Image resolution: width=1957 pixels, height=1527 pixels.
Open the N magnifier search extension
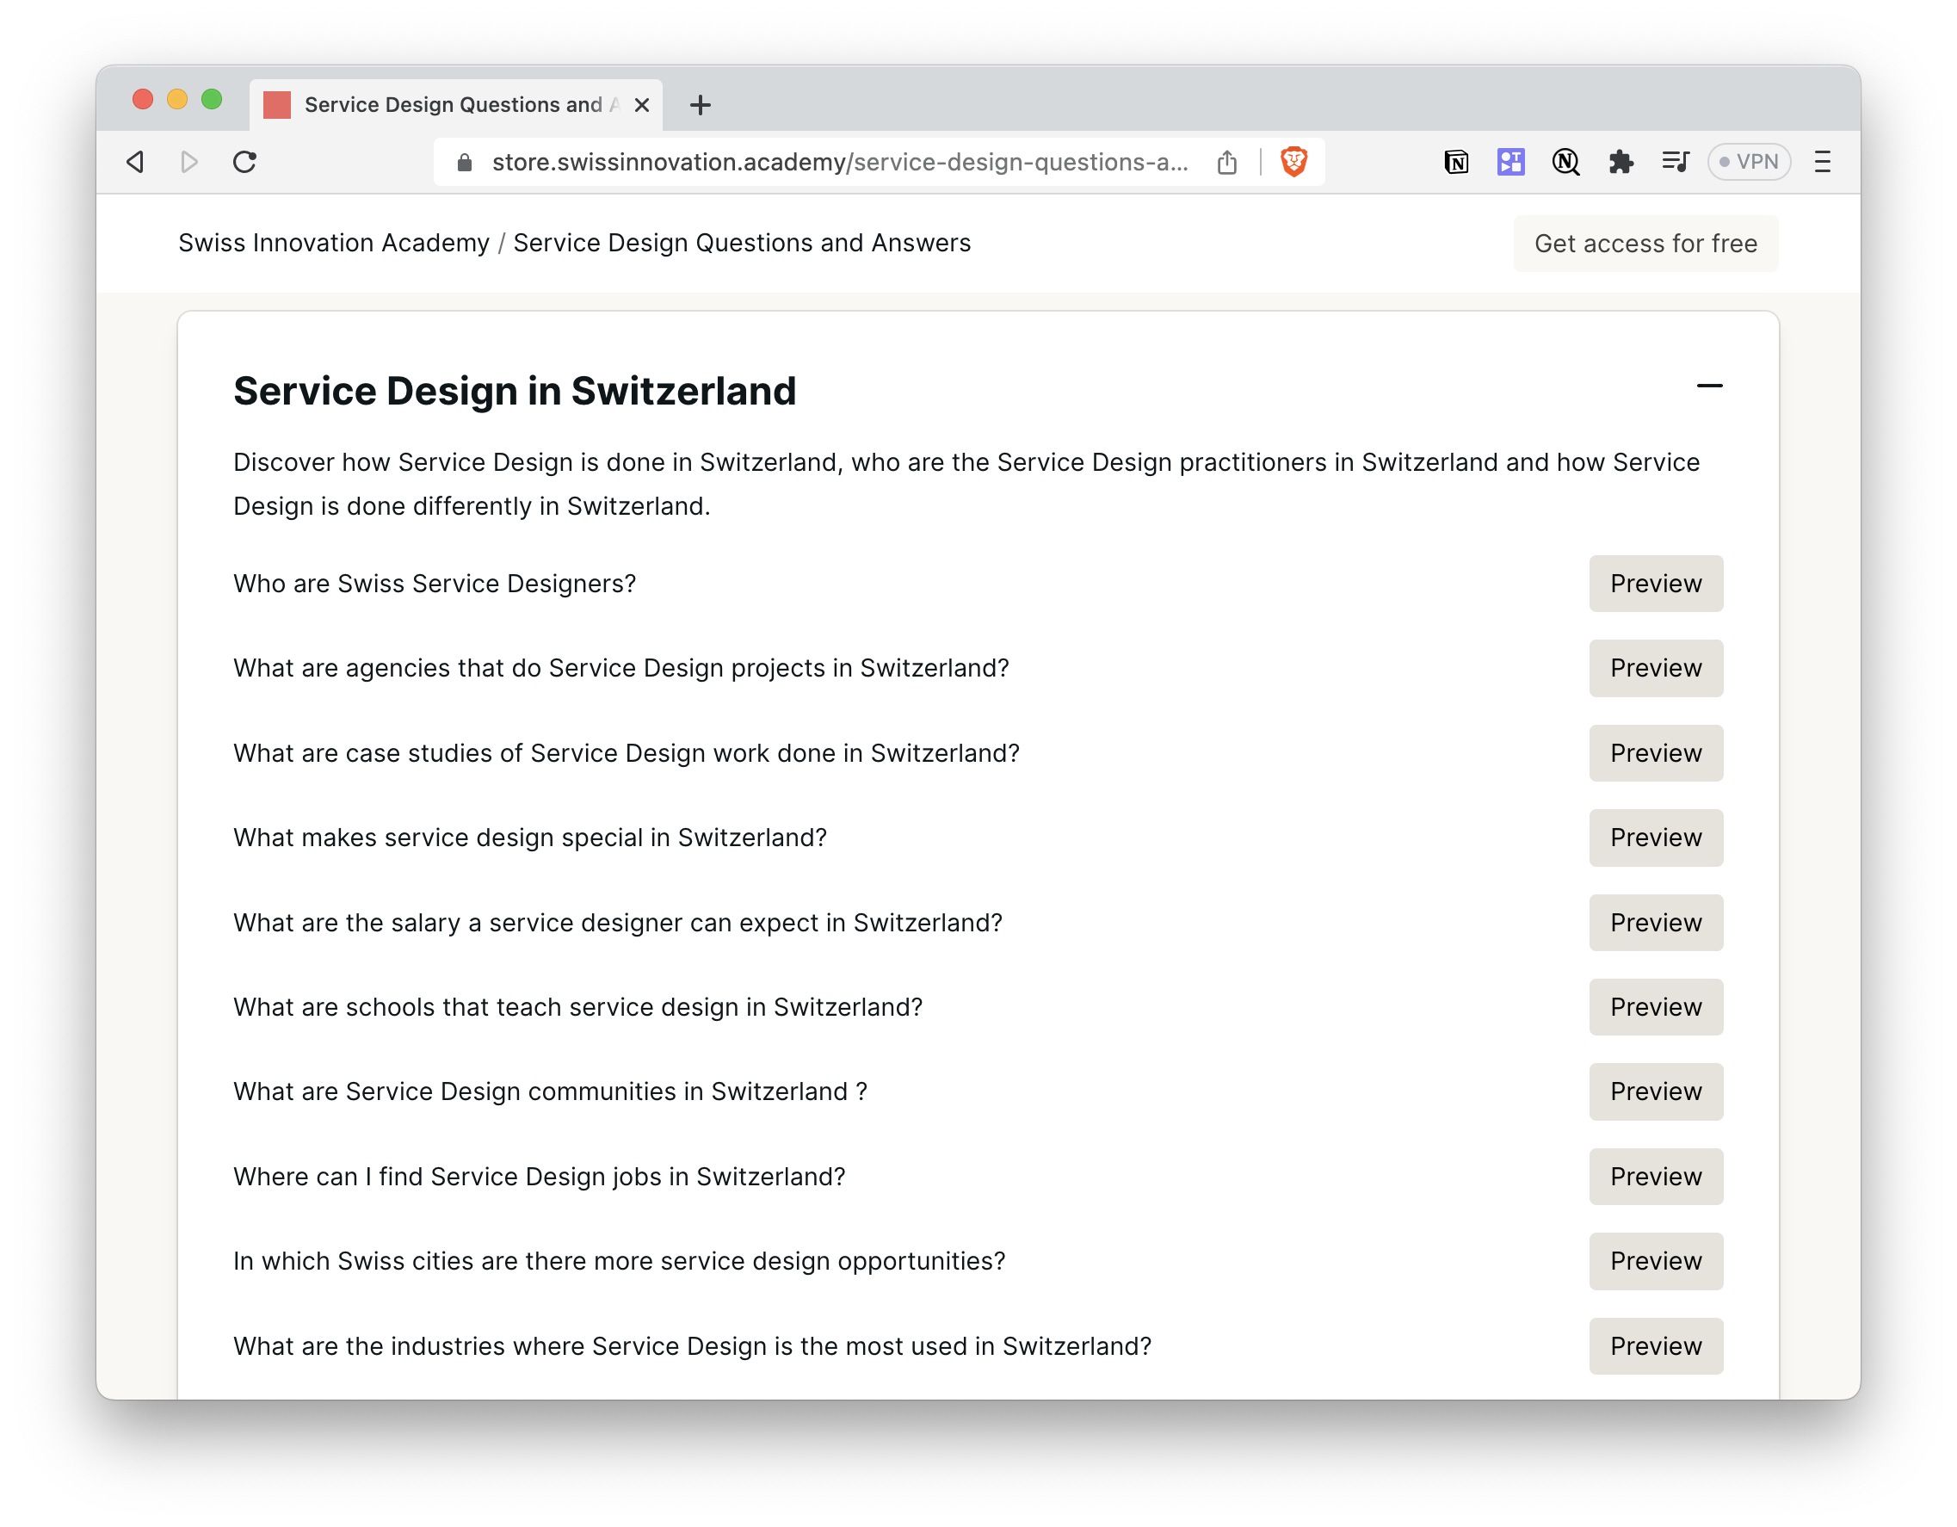(x=1565, y=162)
